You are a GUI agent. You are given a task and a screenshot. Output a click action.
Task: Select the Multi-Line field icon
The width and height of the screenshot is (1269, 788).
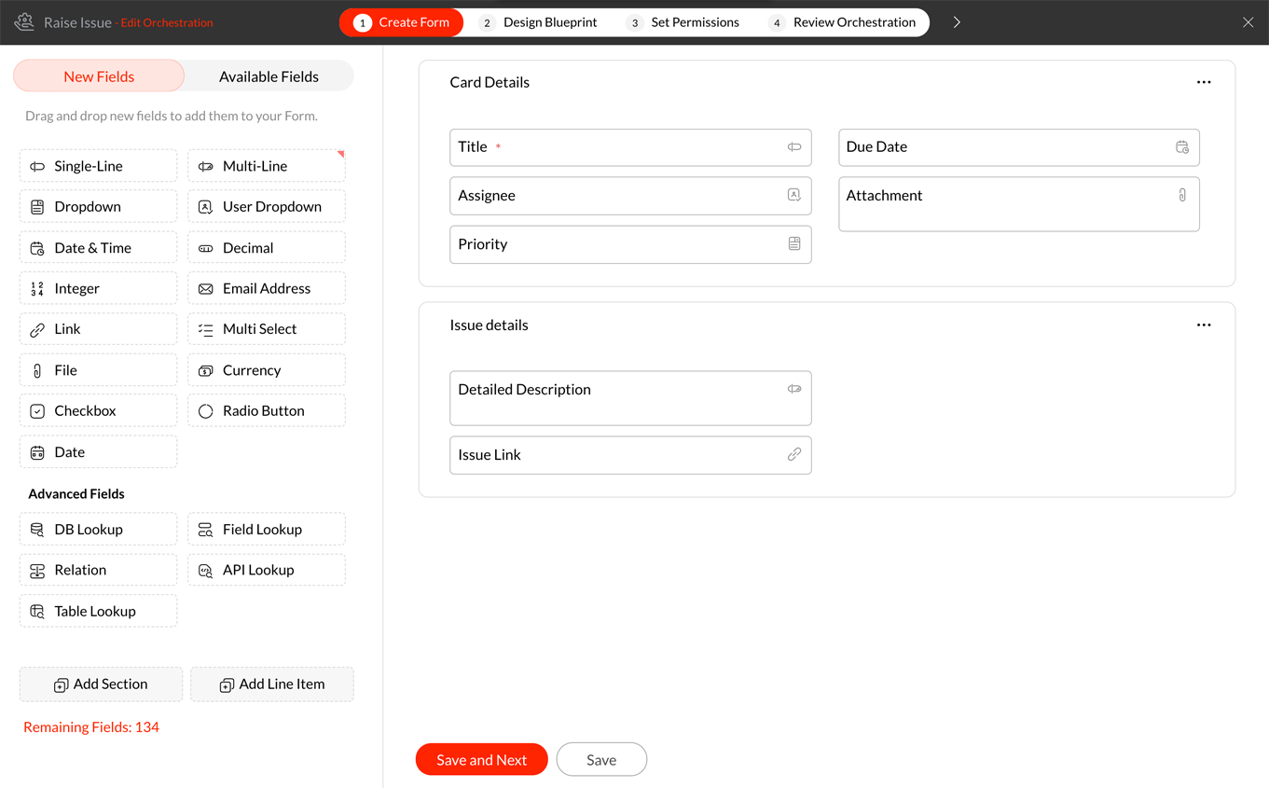coord(206,166)
